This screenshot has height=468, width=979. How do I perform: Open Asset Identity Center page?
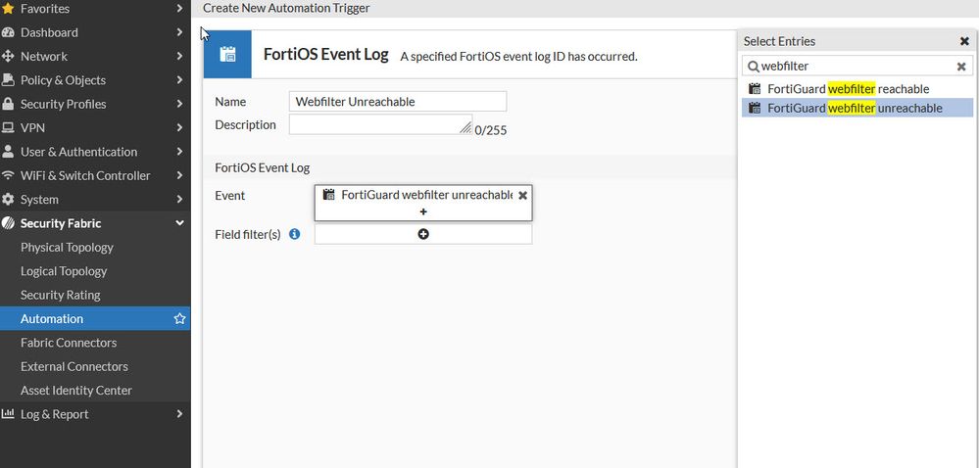[x=76, y=391]
